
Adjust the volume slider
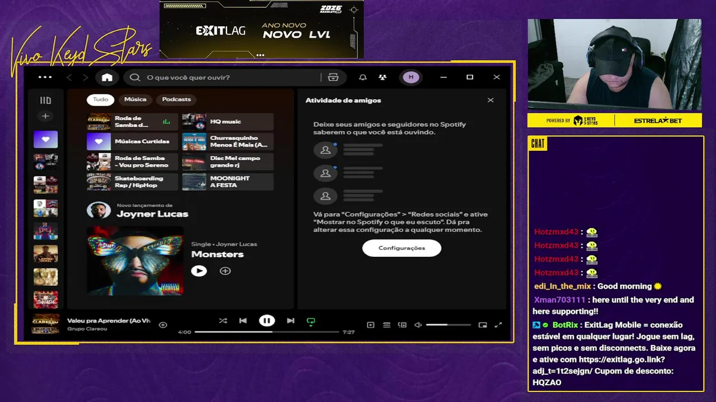point(448,325)
